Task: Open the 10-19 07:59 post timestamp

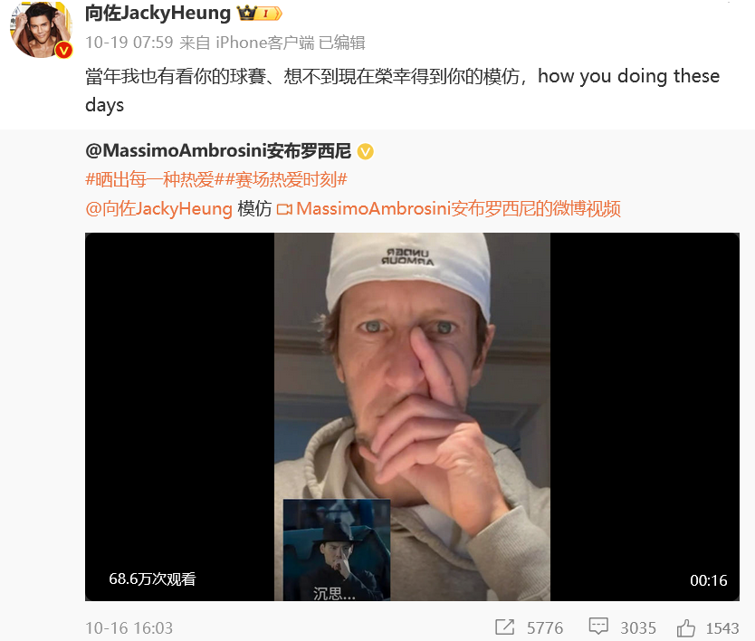Action: tap(129, 43)
